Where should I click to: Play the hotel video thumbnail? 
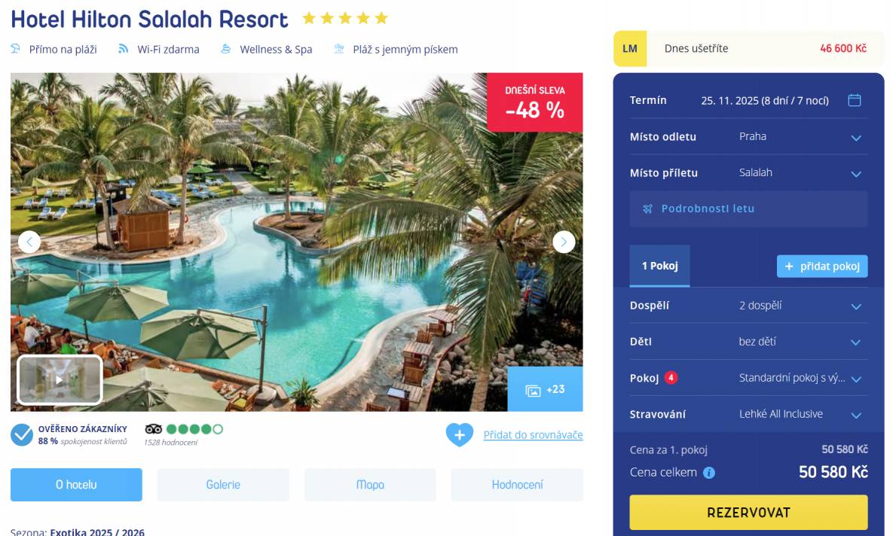[x=60, y=379]
